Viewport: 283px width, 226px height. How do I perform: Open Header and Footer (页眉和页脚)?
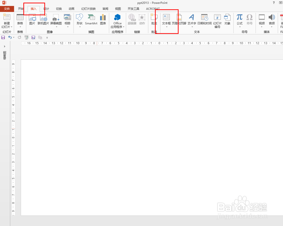(x=179, y=20)
